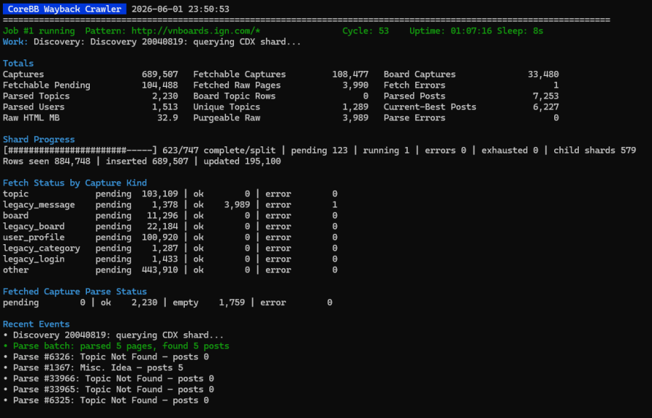652x418 pixels.
Task: Click the exhausted 0 shard count
Action: 509,150
